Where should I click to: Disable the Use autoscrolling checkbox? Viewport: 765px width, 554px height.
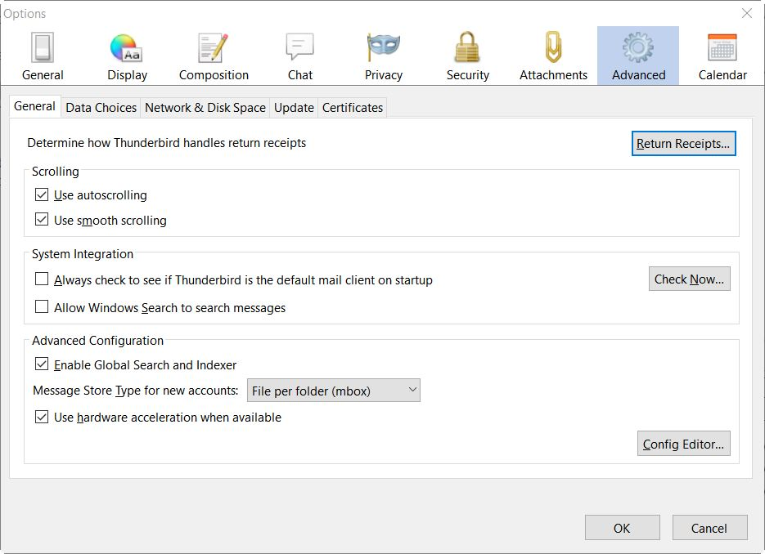(x=42, y=195)
